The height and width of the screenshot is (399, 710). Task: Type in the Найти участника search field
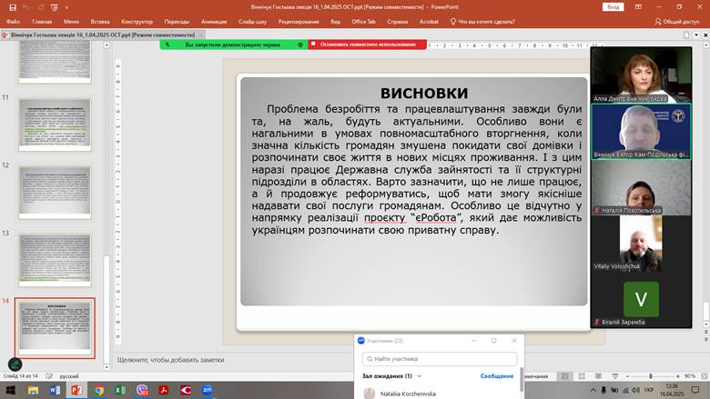tap(441, 358)
